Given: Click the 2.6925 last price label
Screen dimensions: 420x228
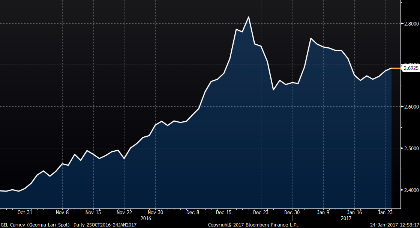Looking at the screenshot, I should (x=411, y=68).
